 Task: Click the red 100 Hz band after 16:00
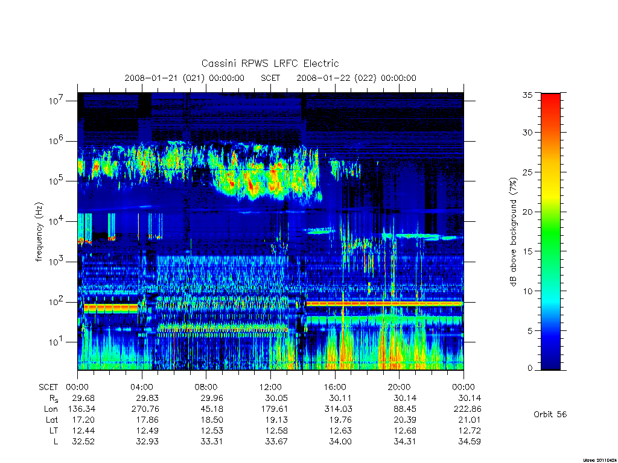[x=384, y=304]
